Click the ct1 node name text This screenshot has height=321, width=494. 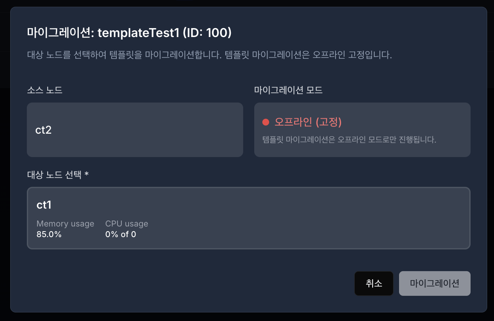[x=44, y=205]
